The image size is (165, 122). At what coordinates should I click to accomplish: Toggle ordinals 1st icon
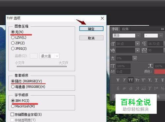[156, 88]
